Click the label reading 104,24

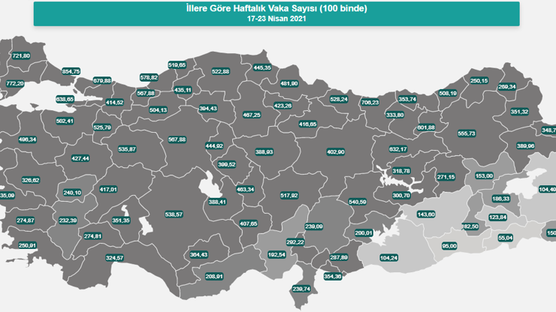coord(388,258)
